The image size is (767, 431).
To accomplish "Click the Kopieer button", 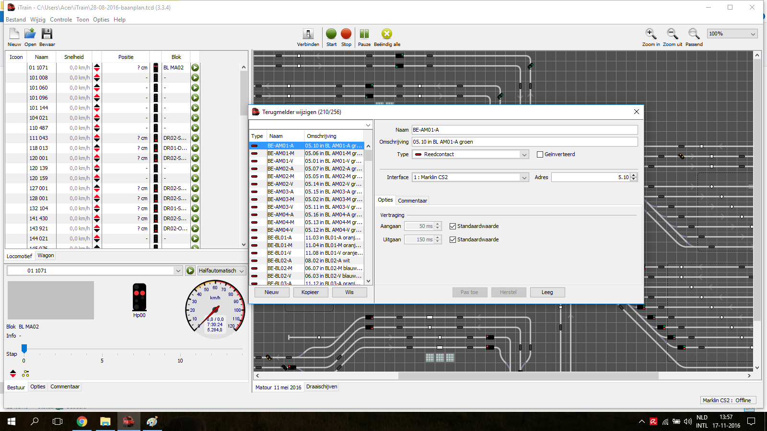I will pyautogui.click(x=310, y=292).
